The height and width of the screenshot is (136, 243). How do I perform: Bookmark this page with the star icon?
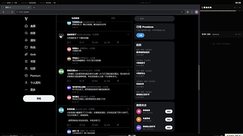coord(182,12)
